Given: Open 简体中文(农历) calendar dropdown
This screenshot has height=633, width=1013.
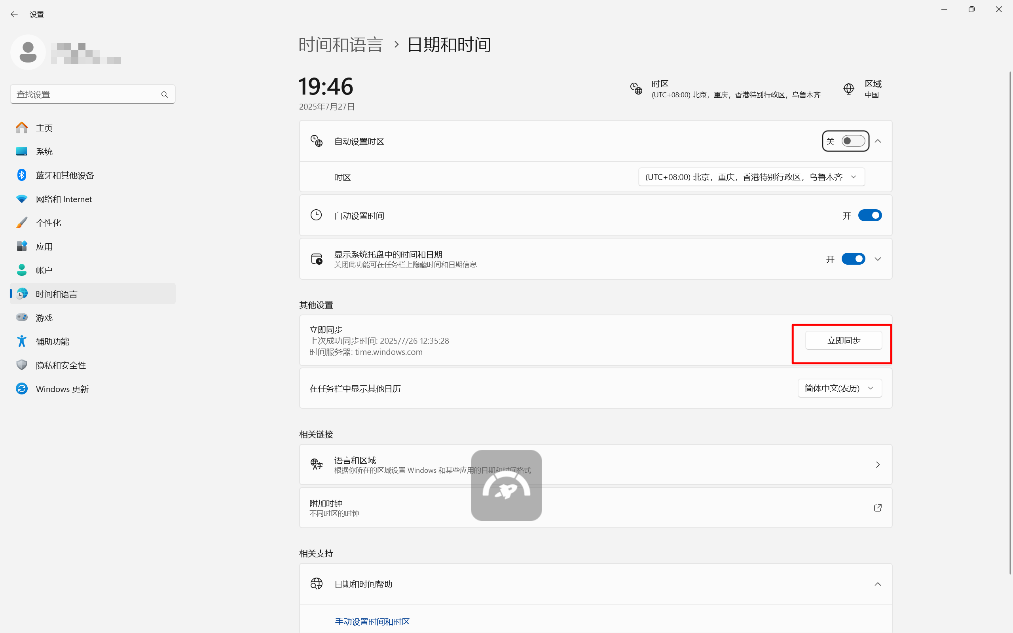Looking at the screenshot, I should pos(839,388).
